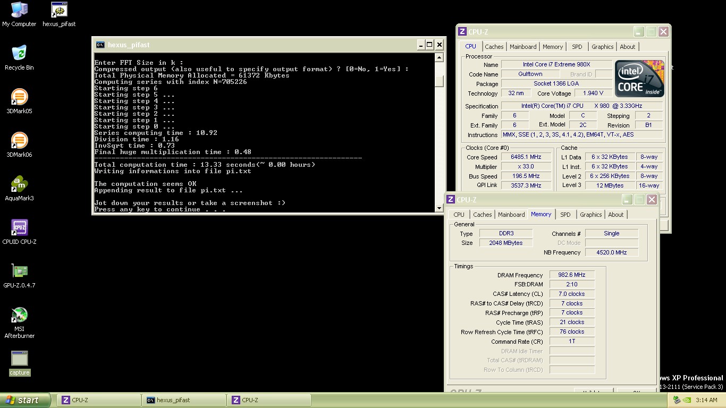Select Memory tab in front CPU-Z window
This screenshot has width=726, height=408.
point(541,214)
